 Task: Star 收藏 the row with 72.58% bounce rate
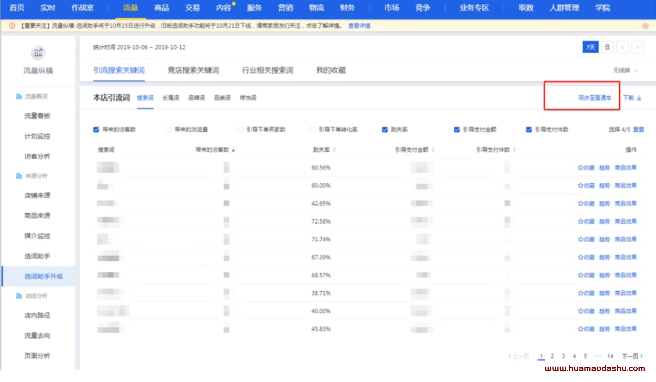[586, 221]
